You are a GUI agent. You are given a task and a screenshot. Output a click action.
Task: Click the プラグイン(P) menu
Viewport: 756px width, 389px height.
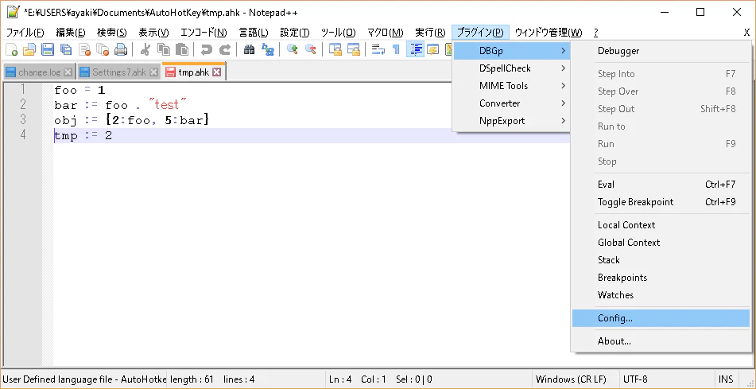click(x=480, y=33)
